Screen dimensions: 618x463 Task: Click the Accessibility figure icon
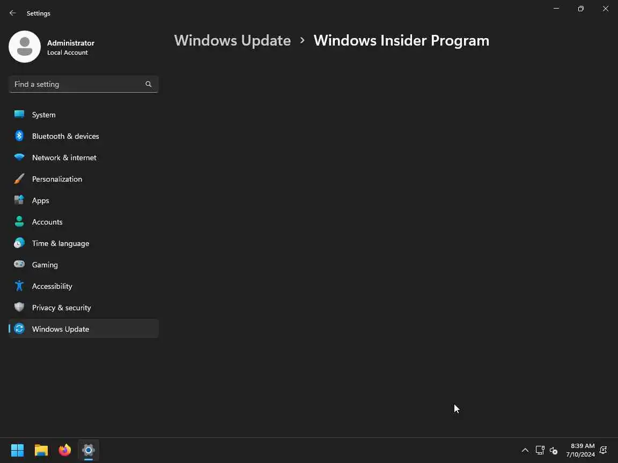pos(19,286)
